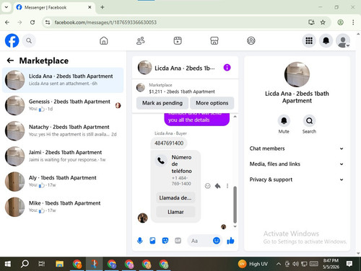Open a new browser tab
The height and width of the screenshot is (271, 361).
103,7
